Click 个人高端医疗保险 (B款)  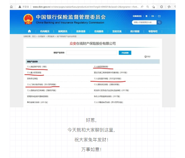pyautogui.click(x=37, y=67)
